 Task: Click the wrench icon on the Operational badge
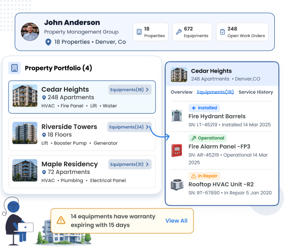tap(194, 138)
